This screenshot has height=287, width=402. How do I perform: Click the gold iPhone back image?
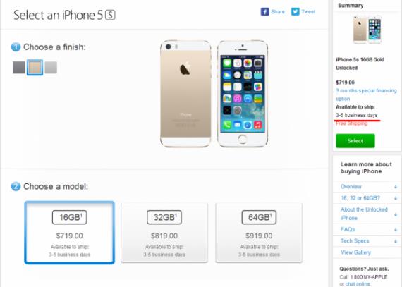pyautogui.click(x=185, y=94)
